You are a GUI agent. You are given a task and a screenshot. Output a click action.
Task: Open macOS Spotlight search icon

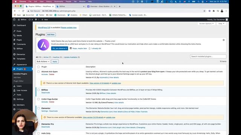198,1
